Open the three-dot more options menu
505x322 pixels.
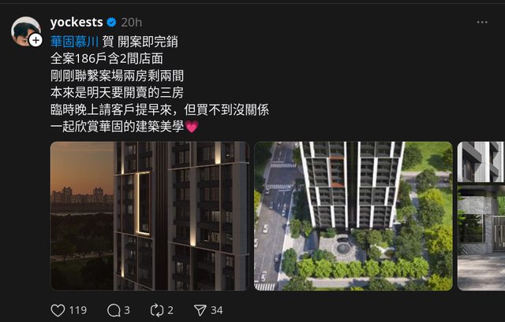[482, 22]
